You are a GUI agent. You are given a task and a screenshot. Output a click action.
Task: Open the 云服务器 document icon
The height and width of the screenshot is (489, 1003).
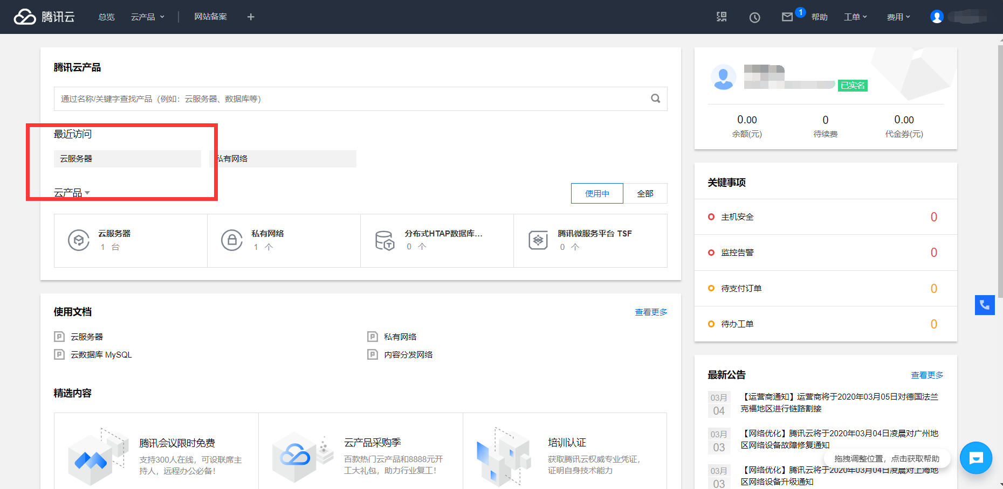59,337
